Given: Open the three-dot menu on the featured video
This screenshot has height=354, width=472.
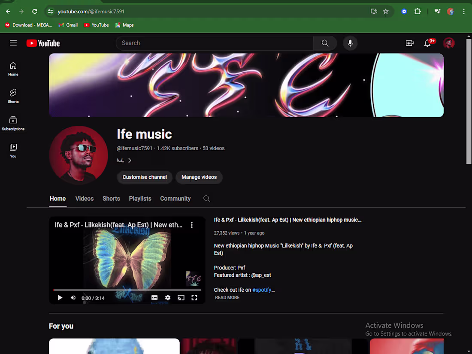Looking at the screenshot, I should [192, 224].
